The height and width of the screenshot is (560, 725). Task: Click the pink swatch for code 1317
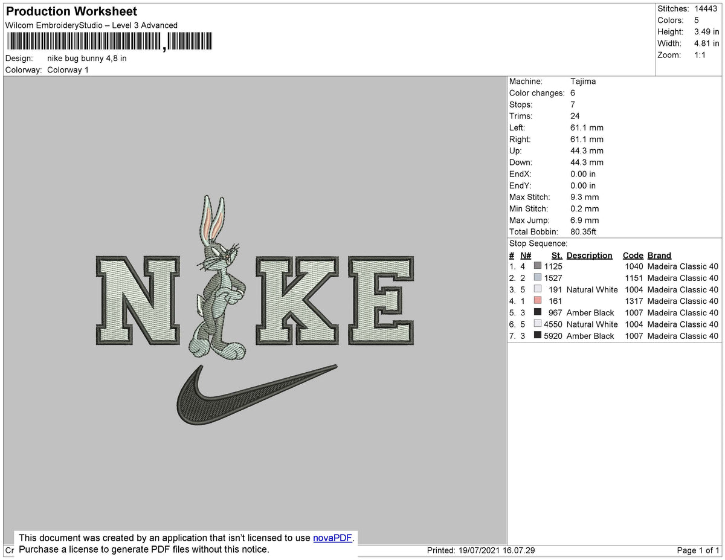536,301
